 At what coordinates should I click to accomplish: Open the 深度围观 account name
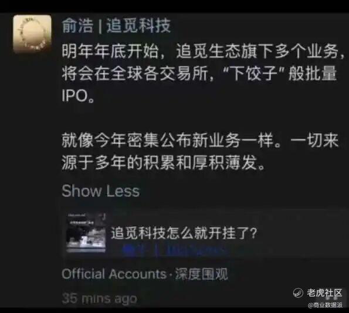pos(201,274)
